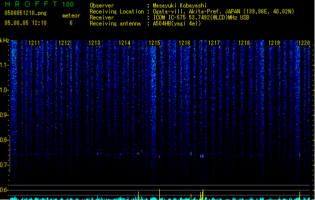Click the 1214 time marker
The height and width of the screenshot is (200, 315).
tap(124, 42)
